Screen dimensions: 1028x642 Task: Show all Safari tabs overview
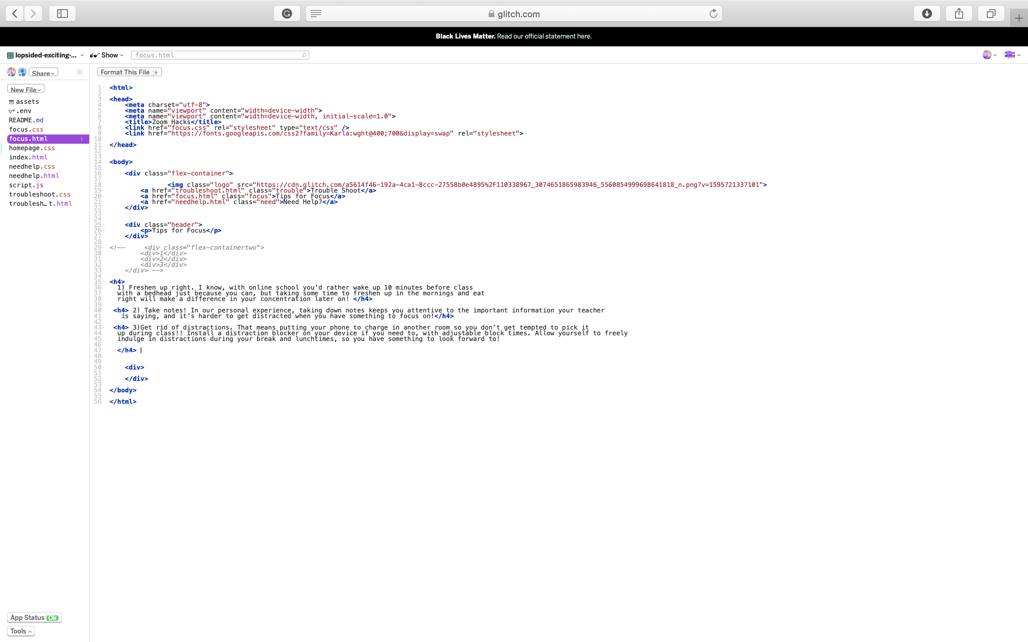click(991, 14)
